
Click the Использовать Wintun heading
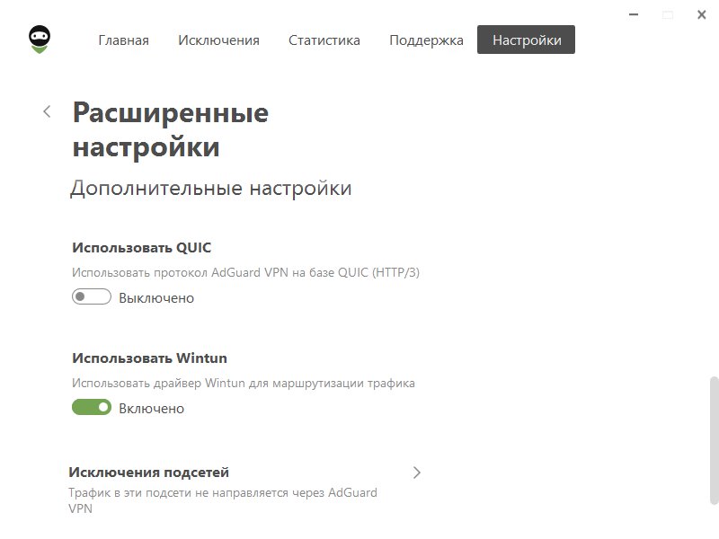pos(149,358)
